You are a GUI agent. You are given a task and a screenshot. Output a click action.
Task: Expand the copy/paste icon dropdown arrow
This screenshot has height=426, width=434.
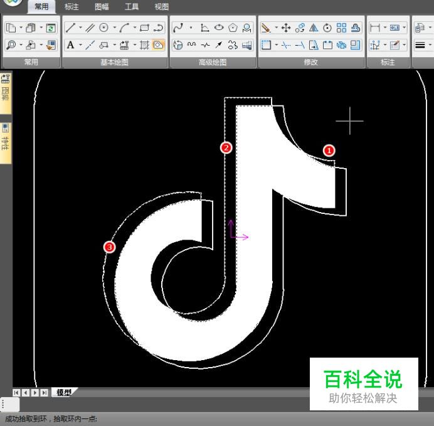21,28
